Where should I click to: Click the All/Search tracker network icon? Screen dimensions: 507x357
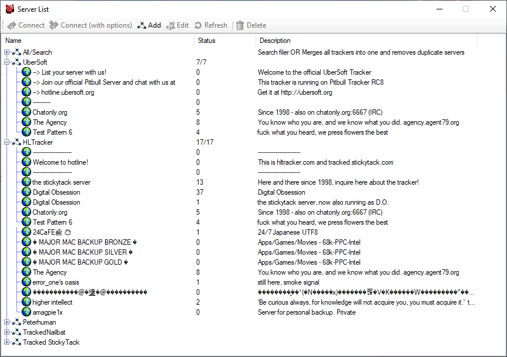tap(16, 52)
